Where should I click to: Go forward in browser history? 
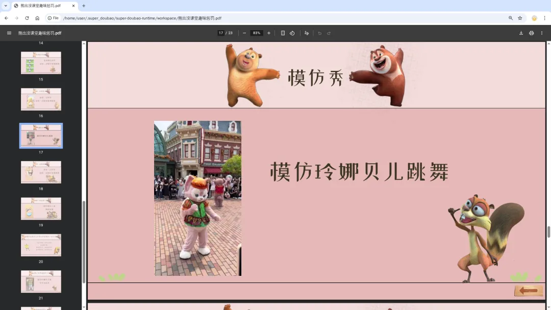pyautogui.click(x=16, y=18)
